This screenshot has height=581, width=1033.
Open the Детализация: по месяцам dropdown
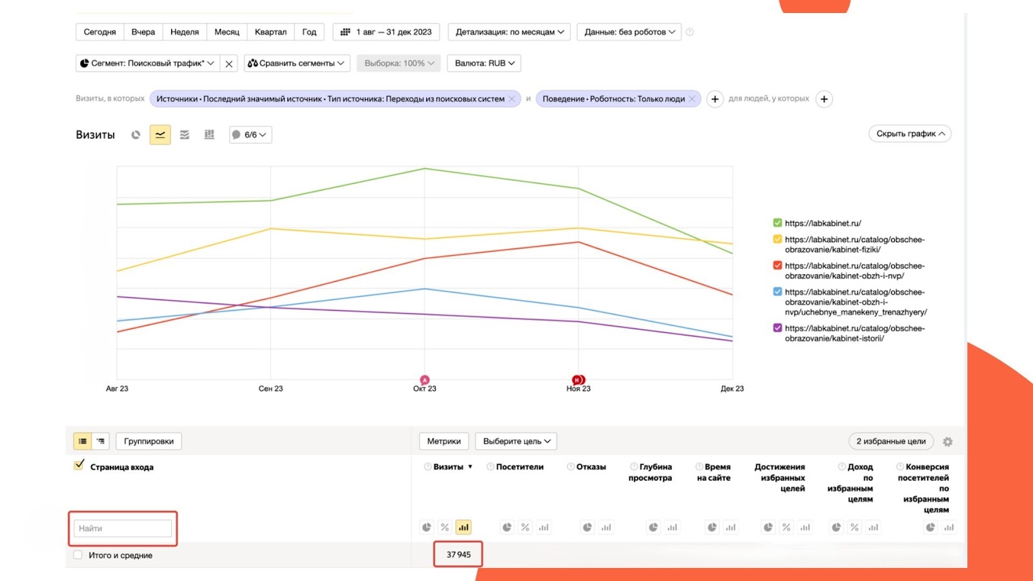pyautogui.click(x=509, y=32)
